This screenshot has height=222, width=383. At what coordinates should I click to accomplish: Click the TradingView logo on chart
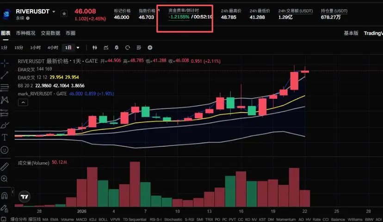tap(25, 197)
